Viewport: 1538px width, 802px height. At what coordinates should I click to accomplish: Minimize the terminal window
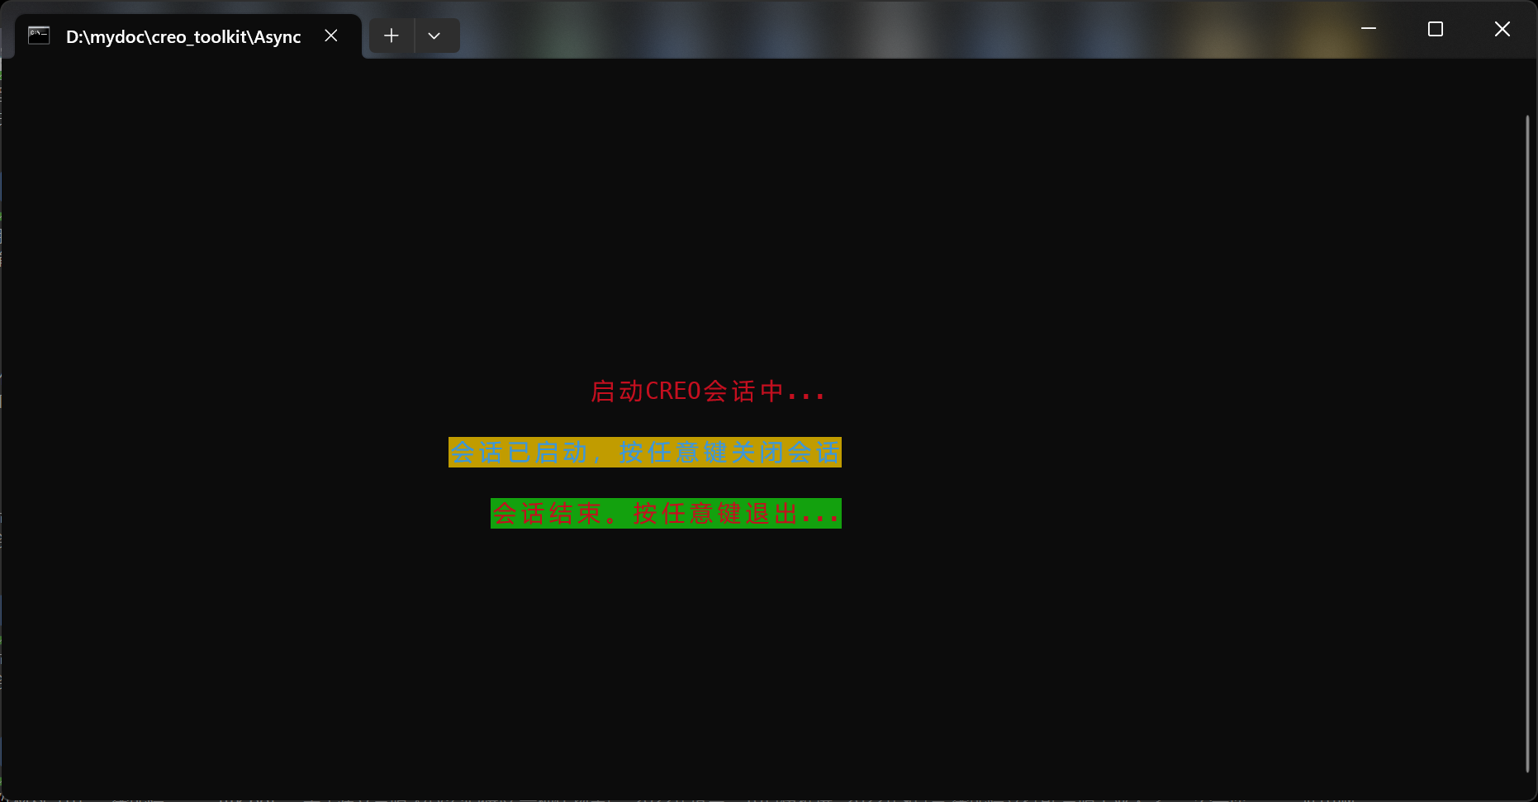click(x=1369, y=29)
